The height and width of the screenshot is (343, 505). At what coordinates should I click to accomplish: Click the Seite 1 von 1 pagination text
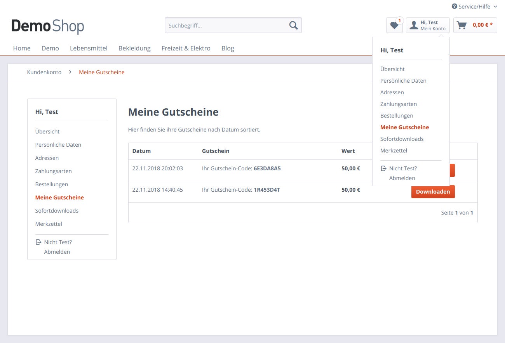(457, 213)
